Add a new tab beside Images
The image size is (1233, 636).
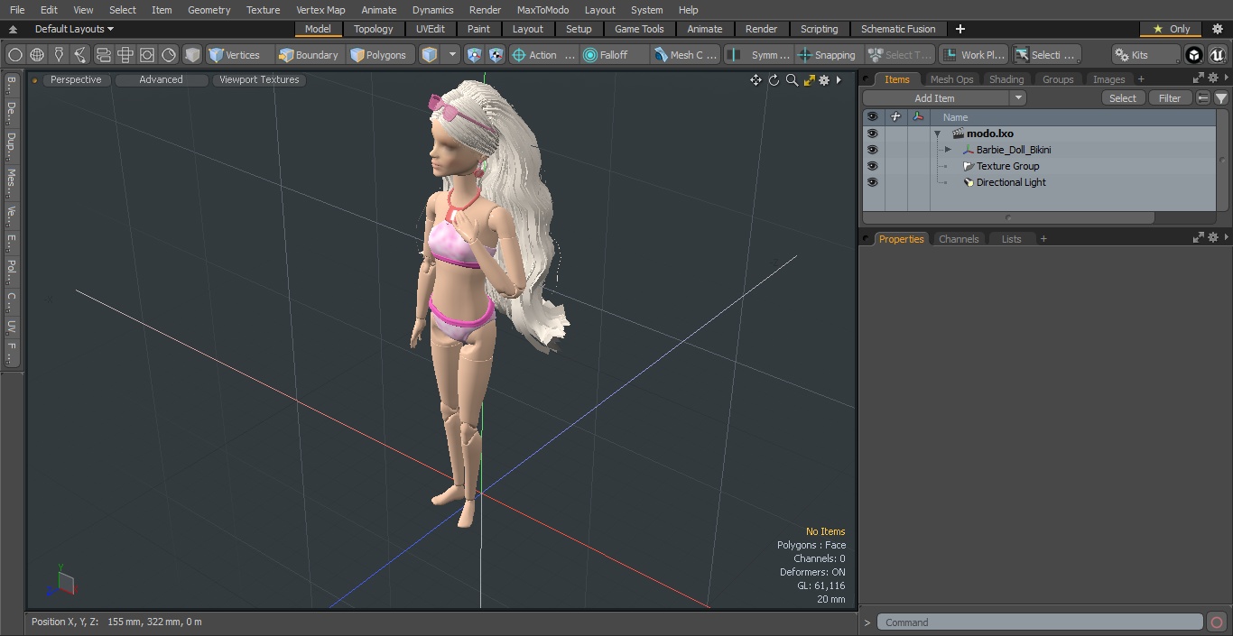[x=1141, y=79]
